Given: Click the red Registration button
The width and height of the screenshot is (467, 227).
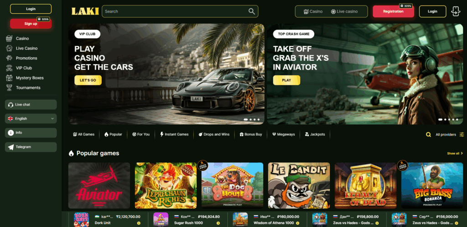Looking at the screenshot, I should tap(393, 11).
